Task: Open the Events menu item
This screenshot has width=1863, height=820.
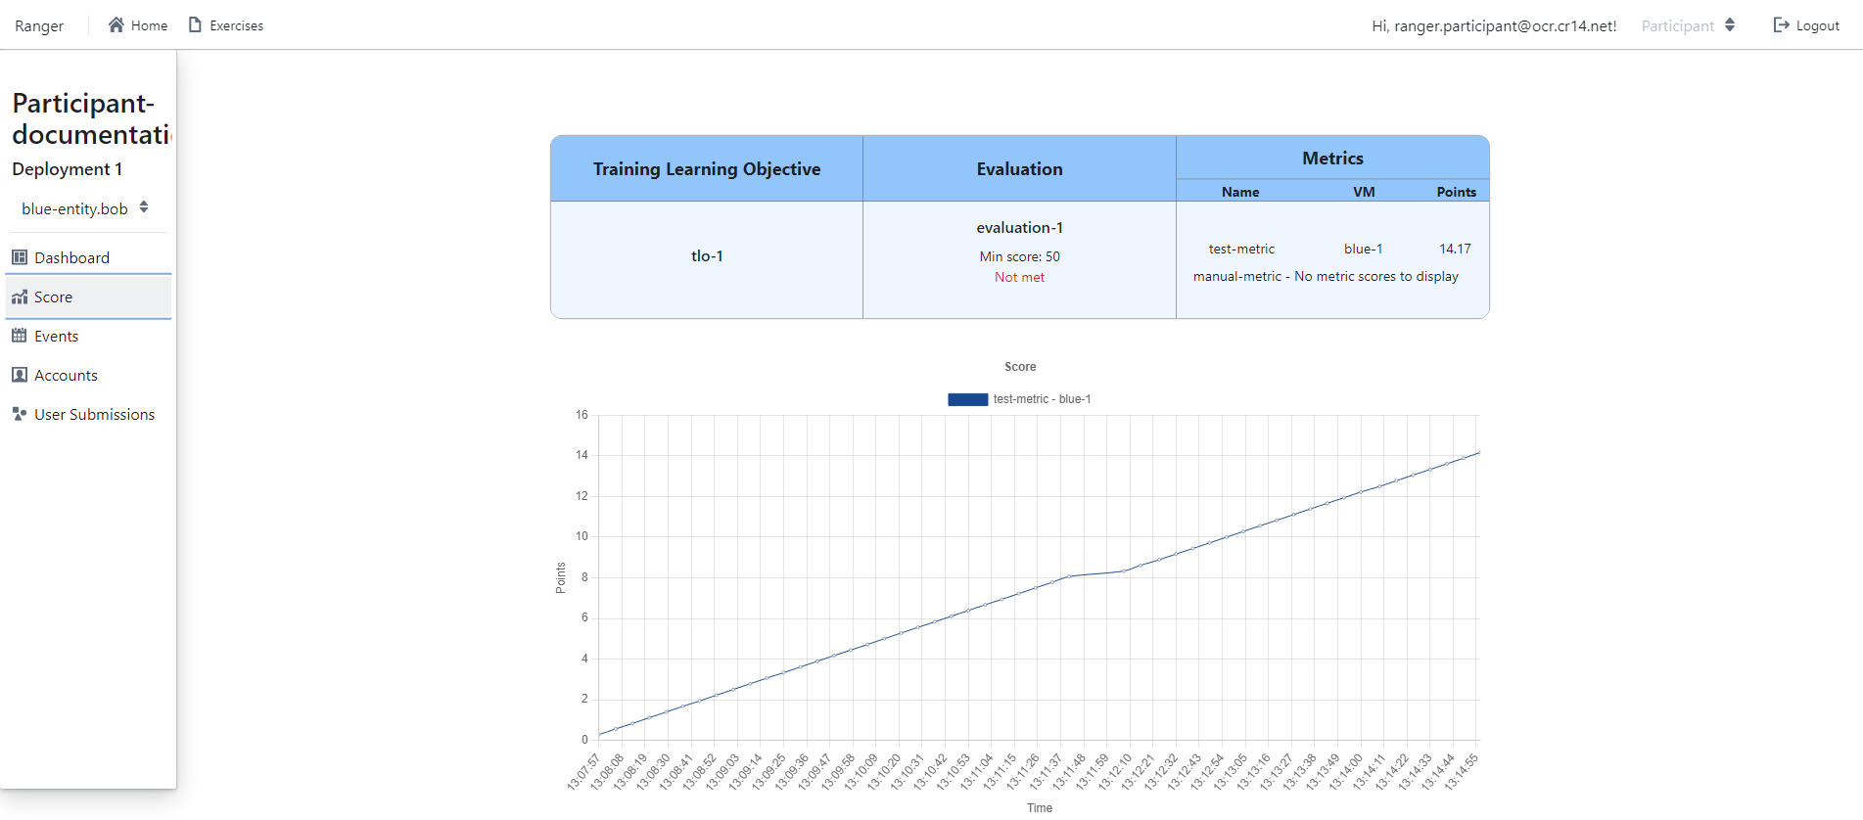Action: 56,336
